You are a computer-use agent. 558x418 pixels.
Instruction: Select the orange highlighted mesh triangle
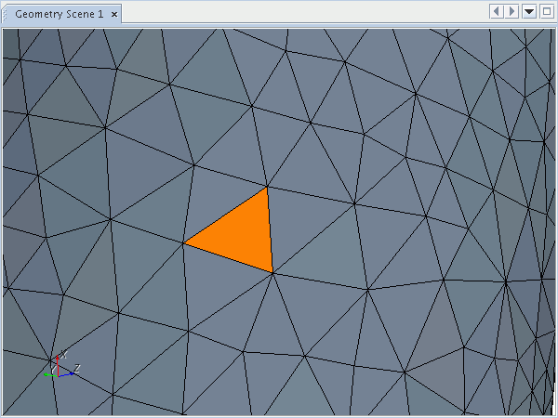tap(244, 235)
